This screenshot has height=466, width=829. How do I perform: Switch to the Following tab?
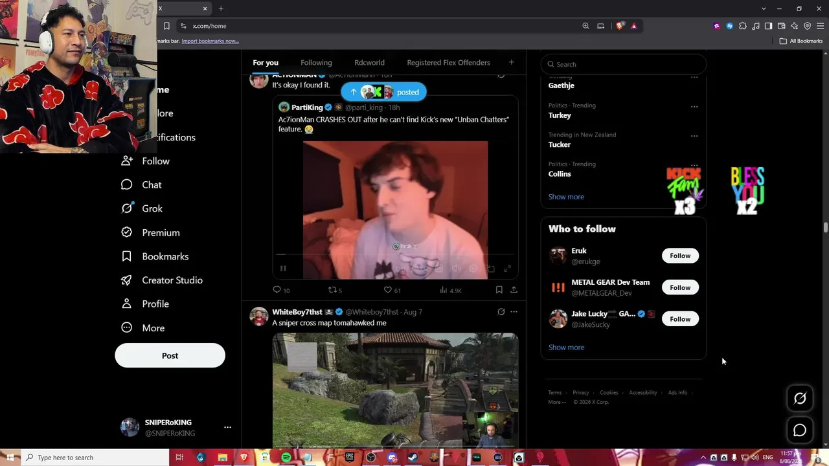(x=316, y=63)
